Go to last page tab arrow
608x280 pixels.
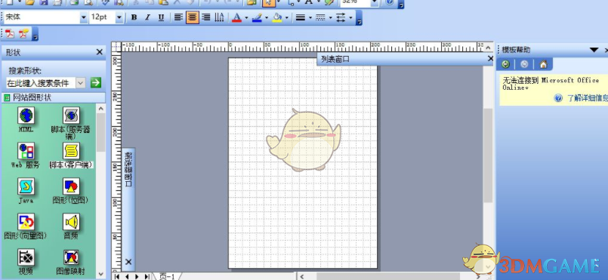(x=147, y=276)
